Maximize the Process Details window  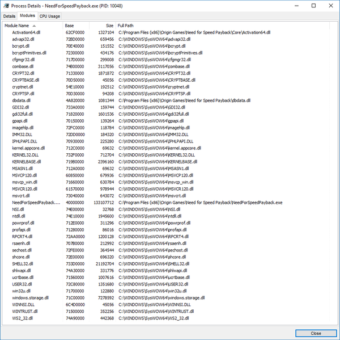point(313,6)
